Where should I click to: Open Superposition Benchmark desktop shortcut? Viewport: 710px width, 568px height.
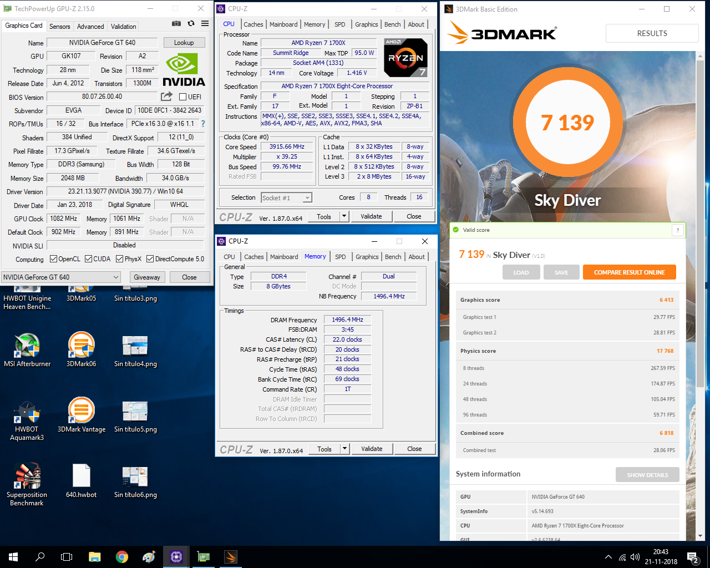pos(27,484)
